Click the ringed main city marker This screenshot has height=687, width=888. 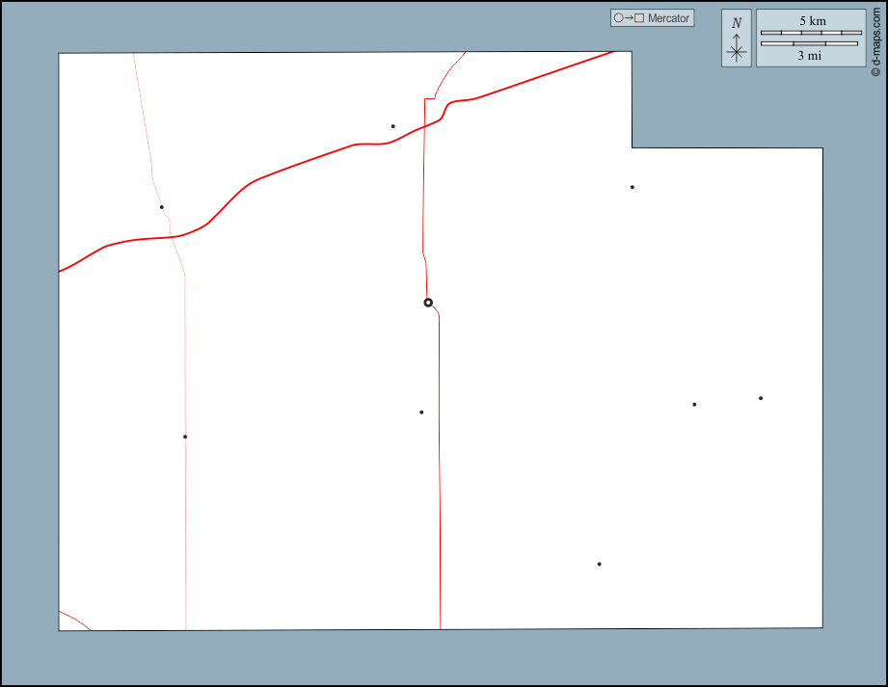pyautogui.click(x=428, y=303)
